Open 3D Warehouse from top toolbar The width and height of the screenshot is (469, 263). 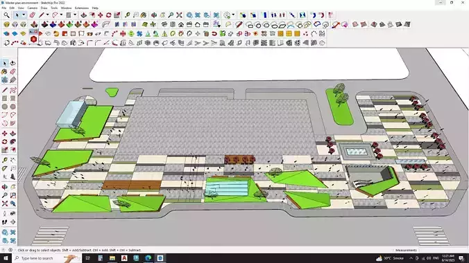point(189,15)
